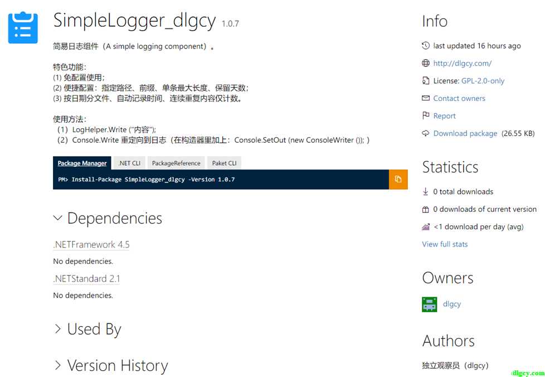This screenshot has height=377, width=545.
Task: Click the envelope icon for Contact owners
Action: click(x=425, y=98)
